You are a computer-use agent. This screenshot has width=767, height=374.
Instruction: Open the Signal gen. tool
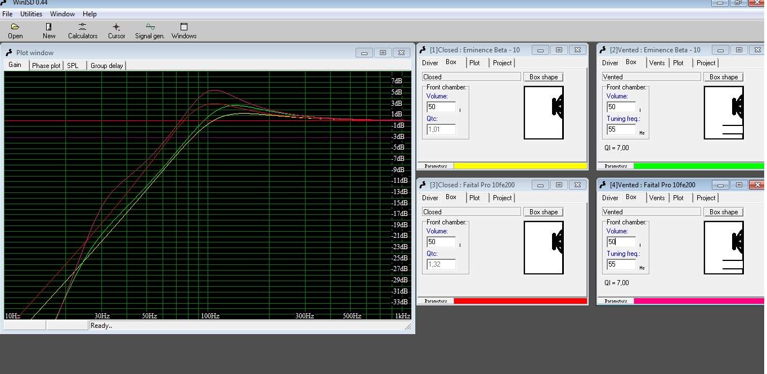(x=150, y=31)
